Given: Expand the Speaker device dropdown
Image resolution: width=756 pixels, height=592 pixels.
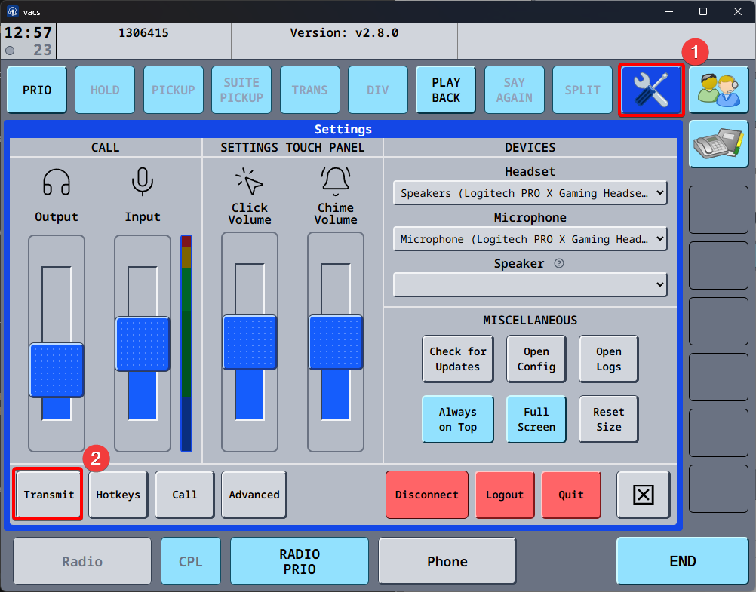Looking at the screenshot, I should pyautogui.click(x=530, y=284).
